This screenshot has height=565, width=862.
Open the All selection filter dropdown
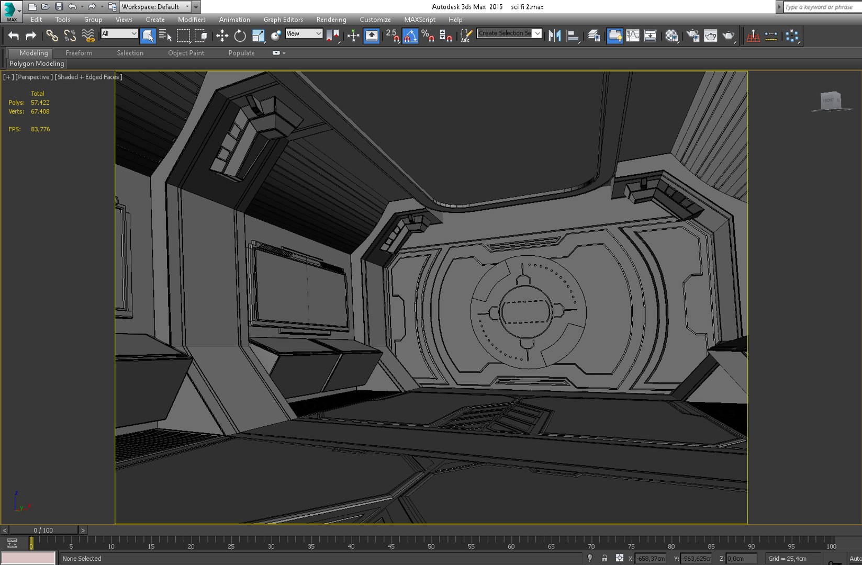pos(119,33)
